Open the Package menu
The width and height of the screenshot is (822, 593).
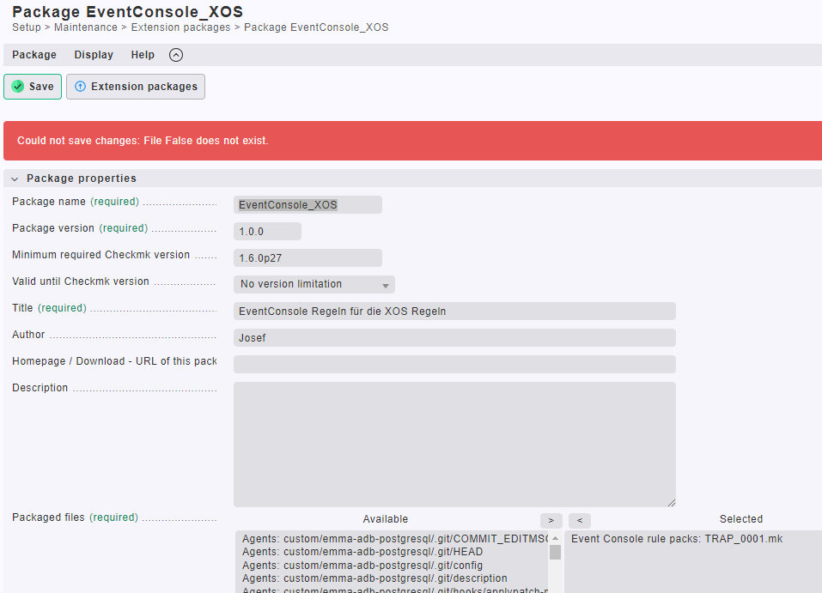(34, 55)
